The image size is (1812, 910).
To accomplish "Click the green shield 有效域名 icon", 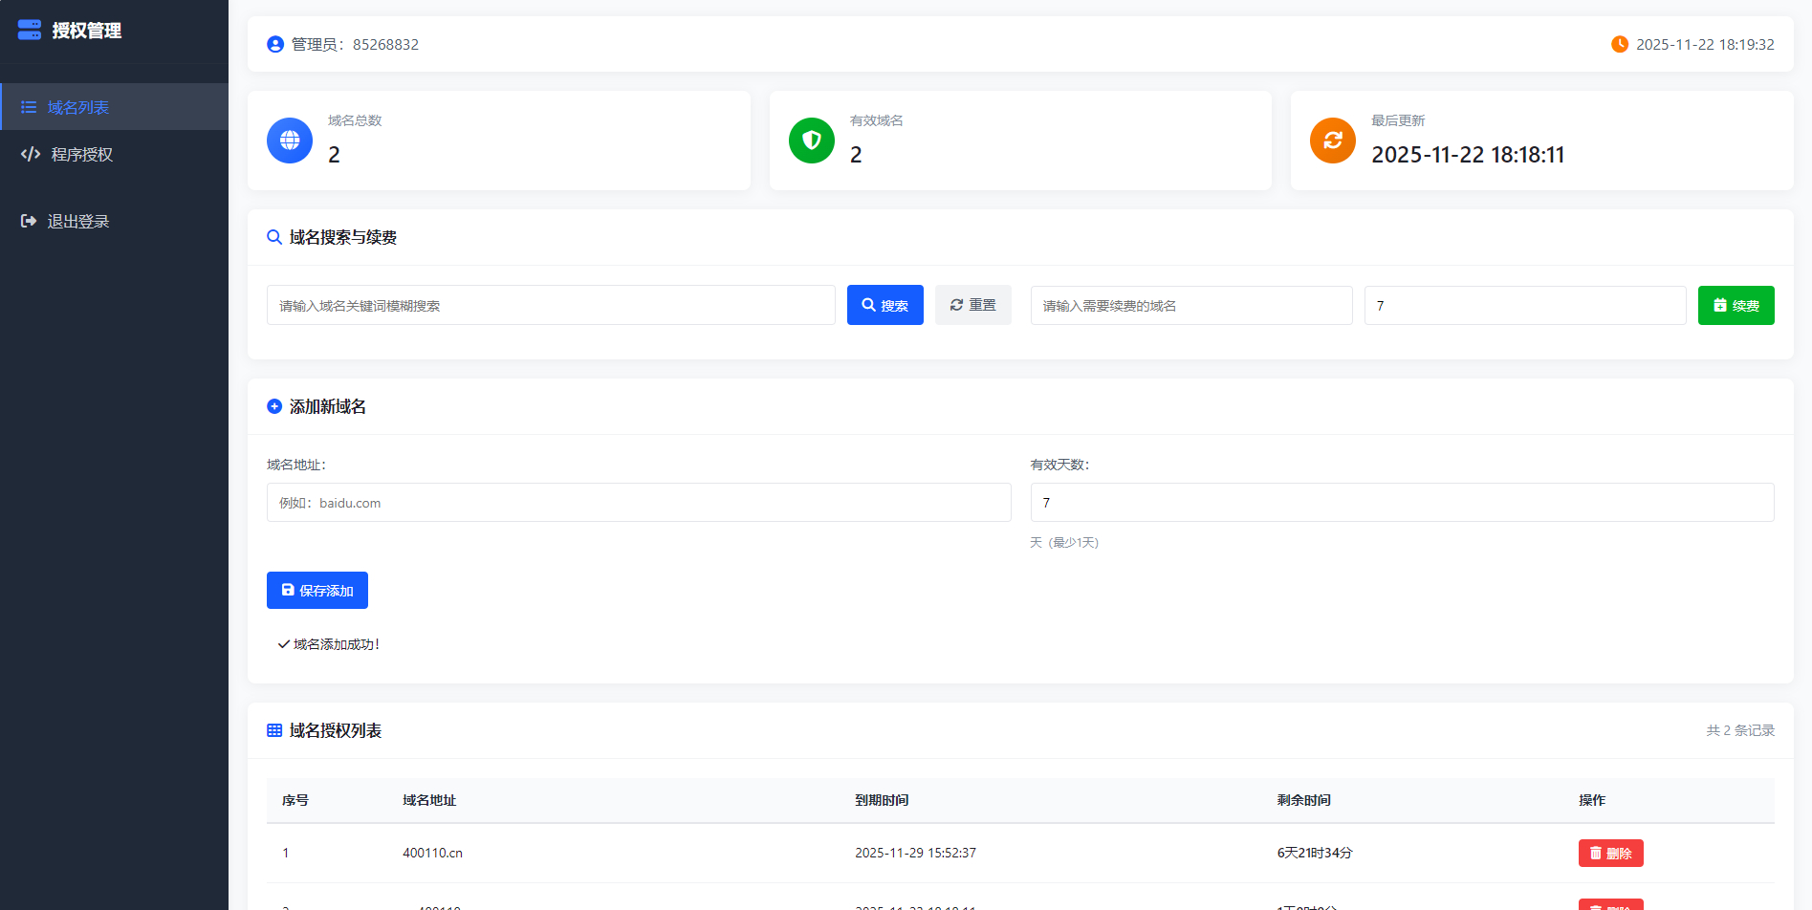I will [812, 141].
